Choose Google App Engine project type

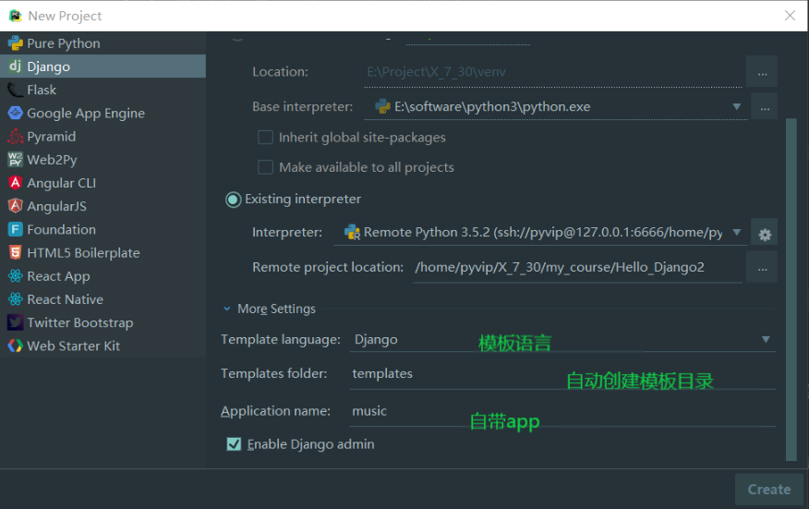click(x=103, y=113)
